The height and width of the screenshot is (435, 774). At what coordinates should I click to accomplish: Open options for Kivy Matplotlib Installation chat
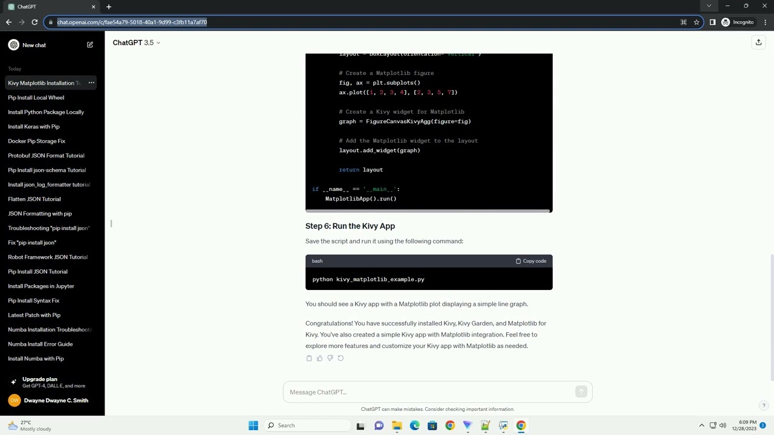click(91, 83)
